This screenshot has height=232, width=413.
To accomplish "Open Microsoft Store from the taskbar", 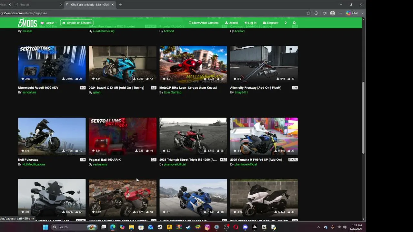I will (x=141, y=227).
